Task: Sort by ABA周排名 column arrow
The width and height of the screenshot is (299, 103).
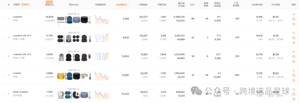Action: tap(128, 5)
